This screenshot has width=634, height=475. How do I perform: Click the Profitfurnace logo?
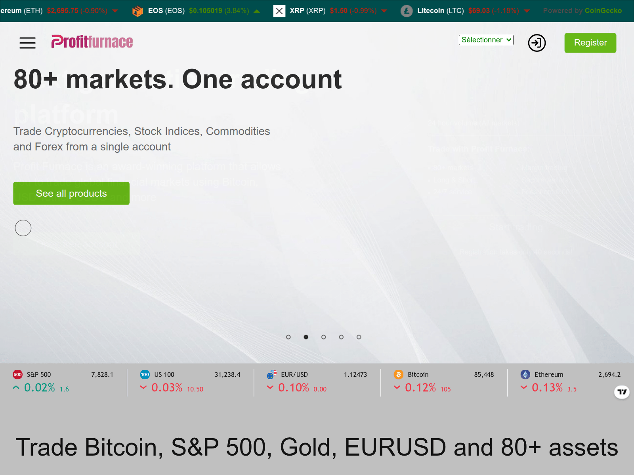(x=92, y=42)
